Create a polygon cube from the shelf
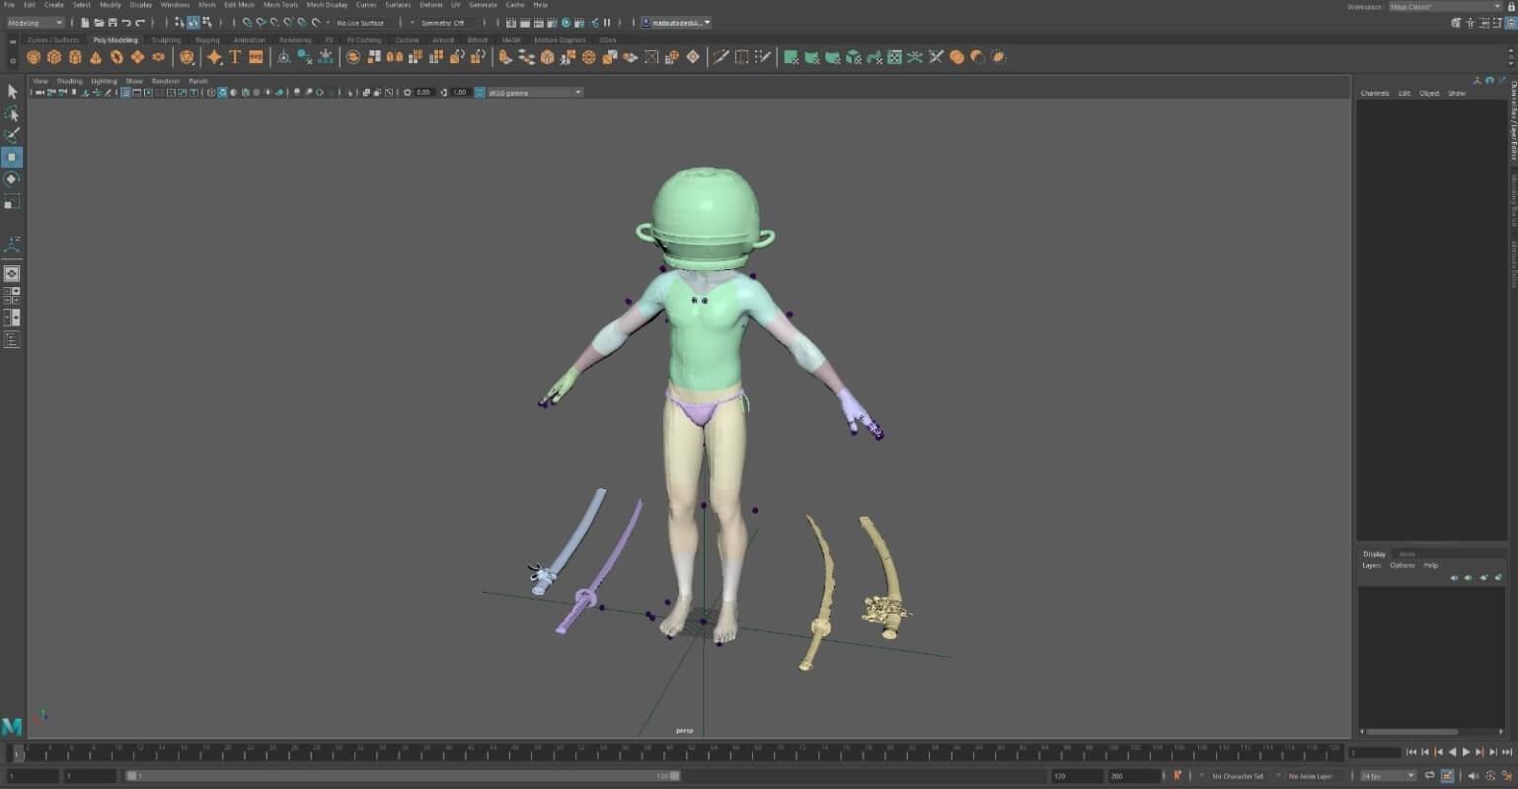 [x=55, y=56]
